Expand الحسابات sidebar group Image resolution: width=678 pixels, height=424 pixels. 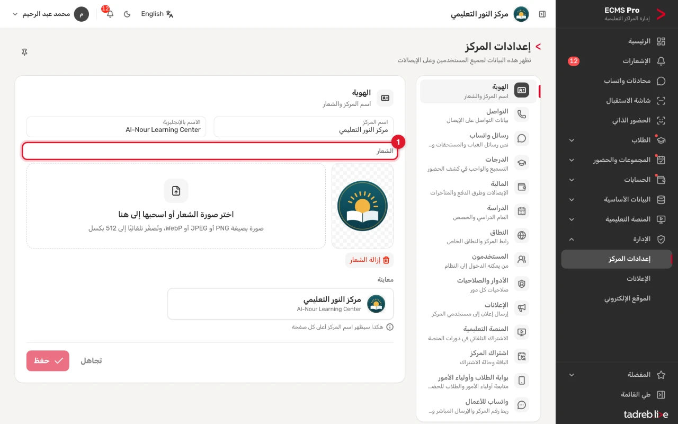click(x=617, y=180)
